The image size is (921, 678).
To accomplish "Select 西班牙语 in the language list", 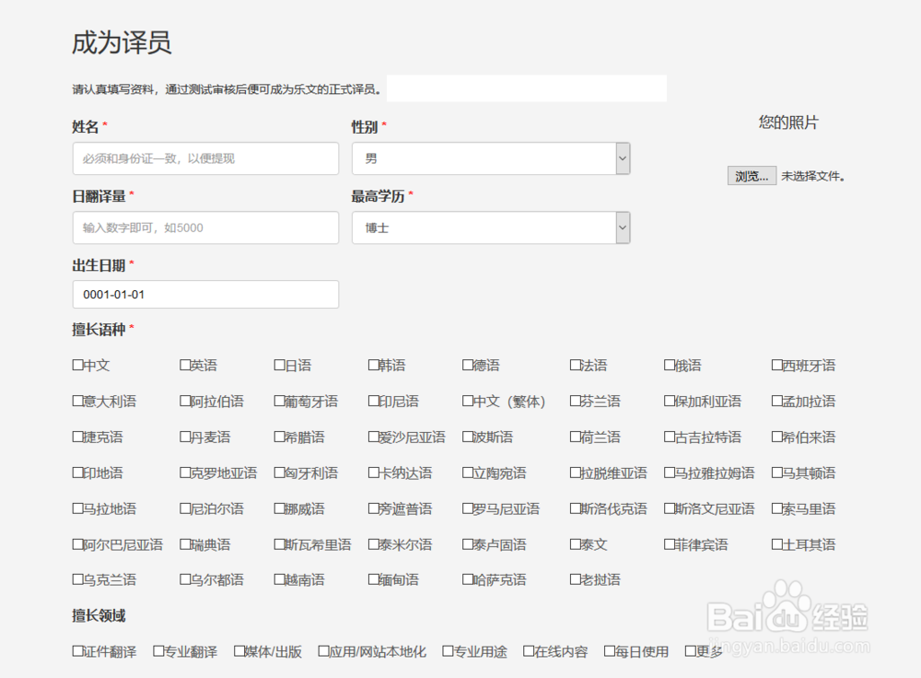I will pos(776,365).
